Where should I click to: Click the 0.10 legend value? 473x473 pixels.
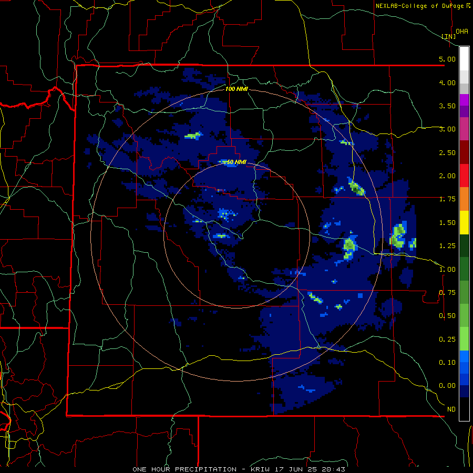point(447,363)
